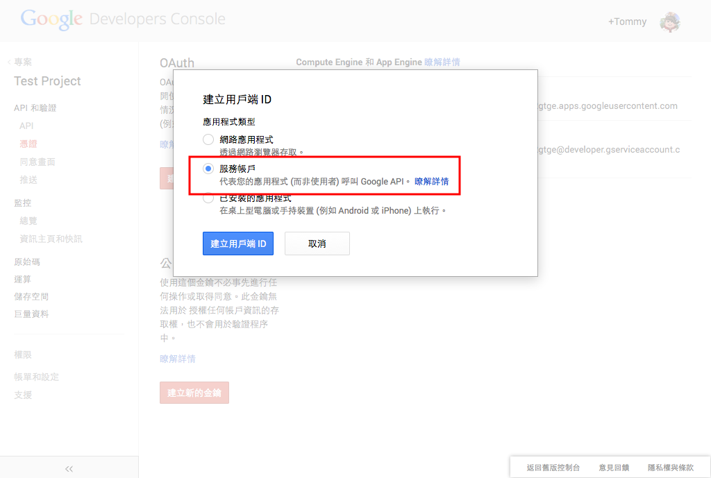Pick the 已安裝的應用程式 radio option

tap(208, 198)
